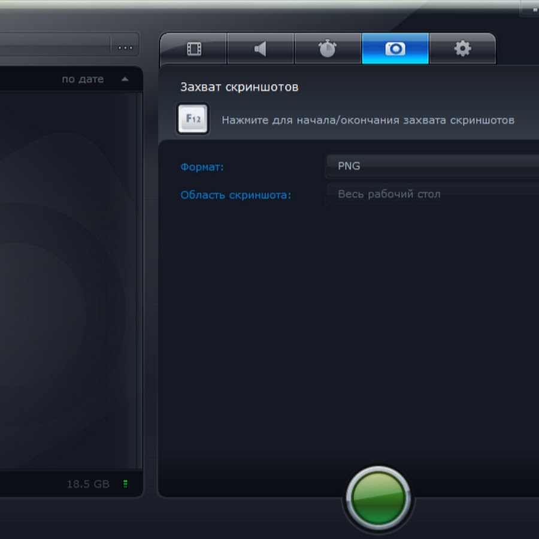Select the screenshot capture camera tab

point(395,49)
